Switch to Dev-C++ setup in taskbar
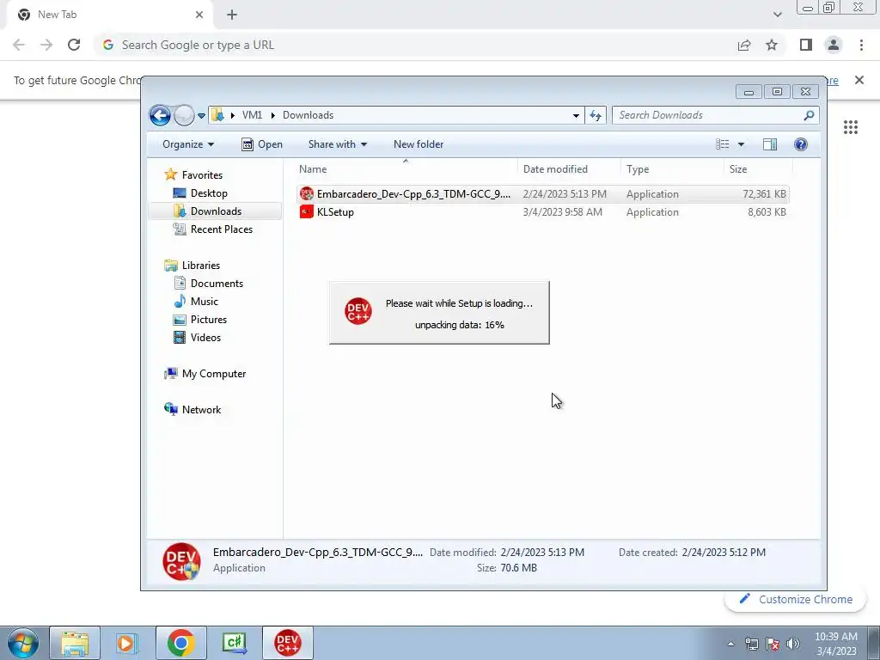The height and width of the screenshot is (660, 880). 287,643
